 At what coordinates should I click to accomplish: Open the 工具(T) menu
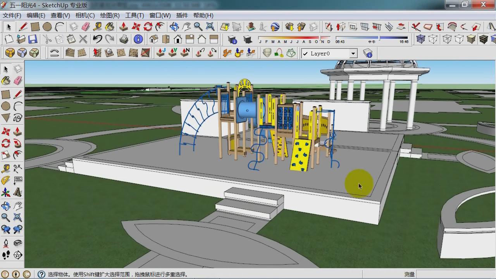[134, 15]
